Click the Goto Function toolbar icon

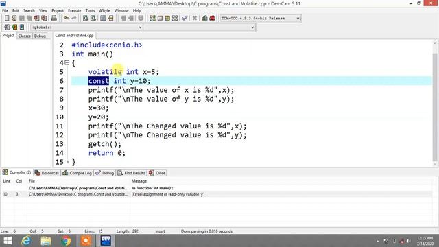point(103,19)
